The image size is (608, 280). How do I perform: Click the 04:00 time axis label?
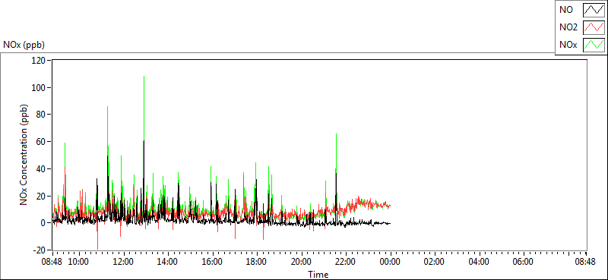click(x=479, y=262)
